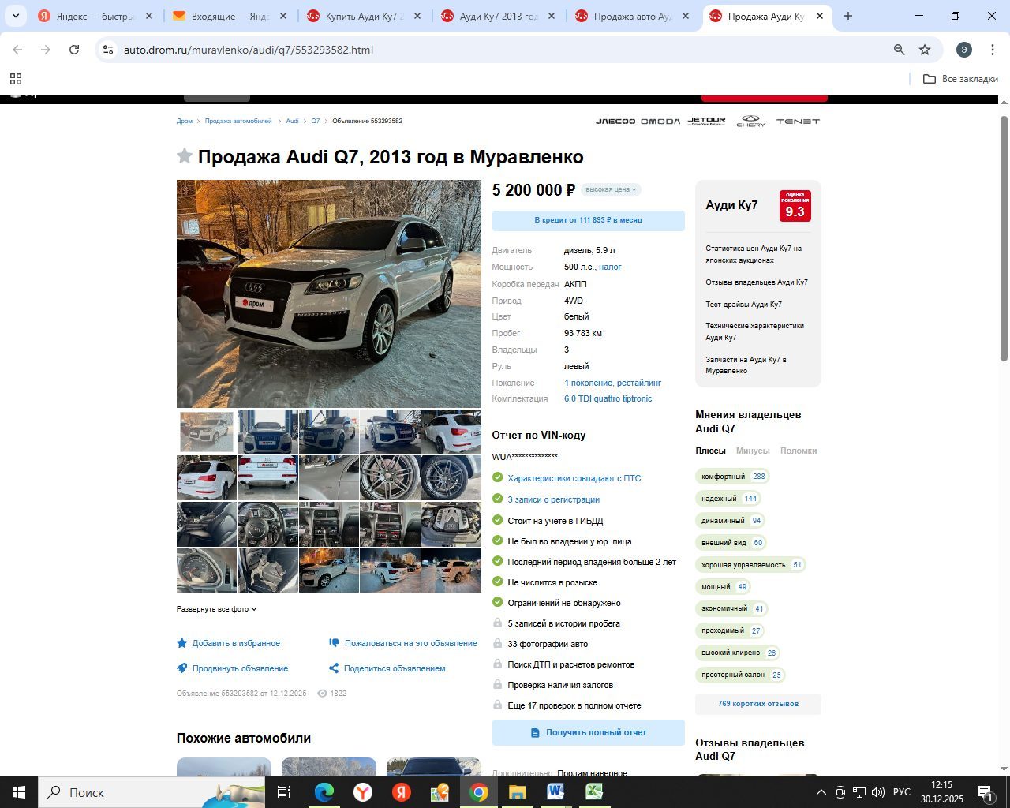Click the Chery brand logo
Image resolution: width=1010 pixels, height=808 pixels.
751,121
